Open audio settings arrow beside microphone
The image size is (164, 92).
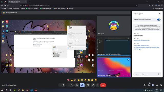(60, 85)
